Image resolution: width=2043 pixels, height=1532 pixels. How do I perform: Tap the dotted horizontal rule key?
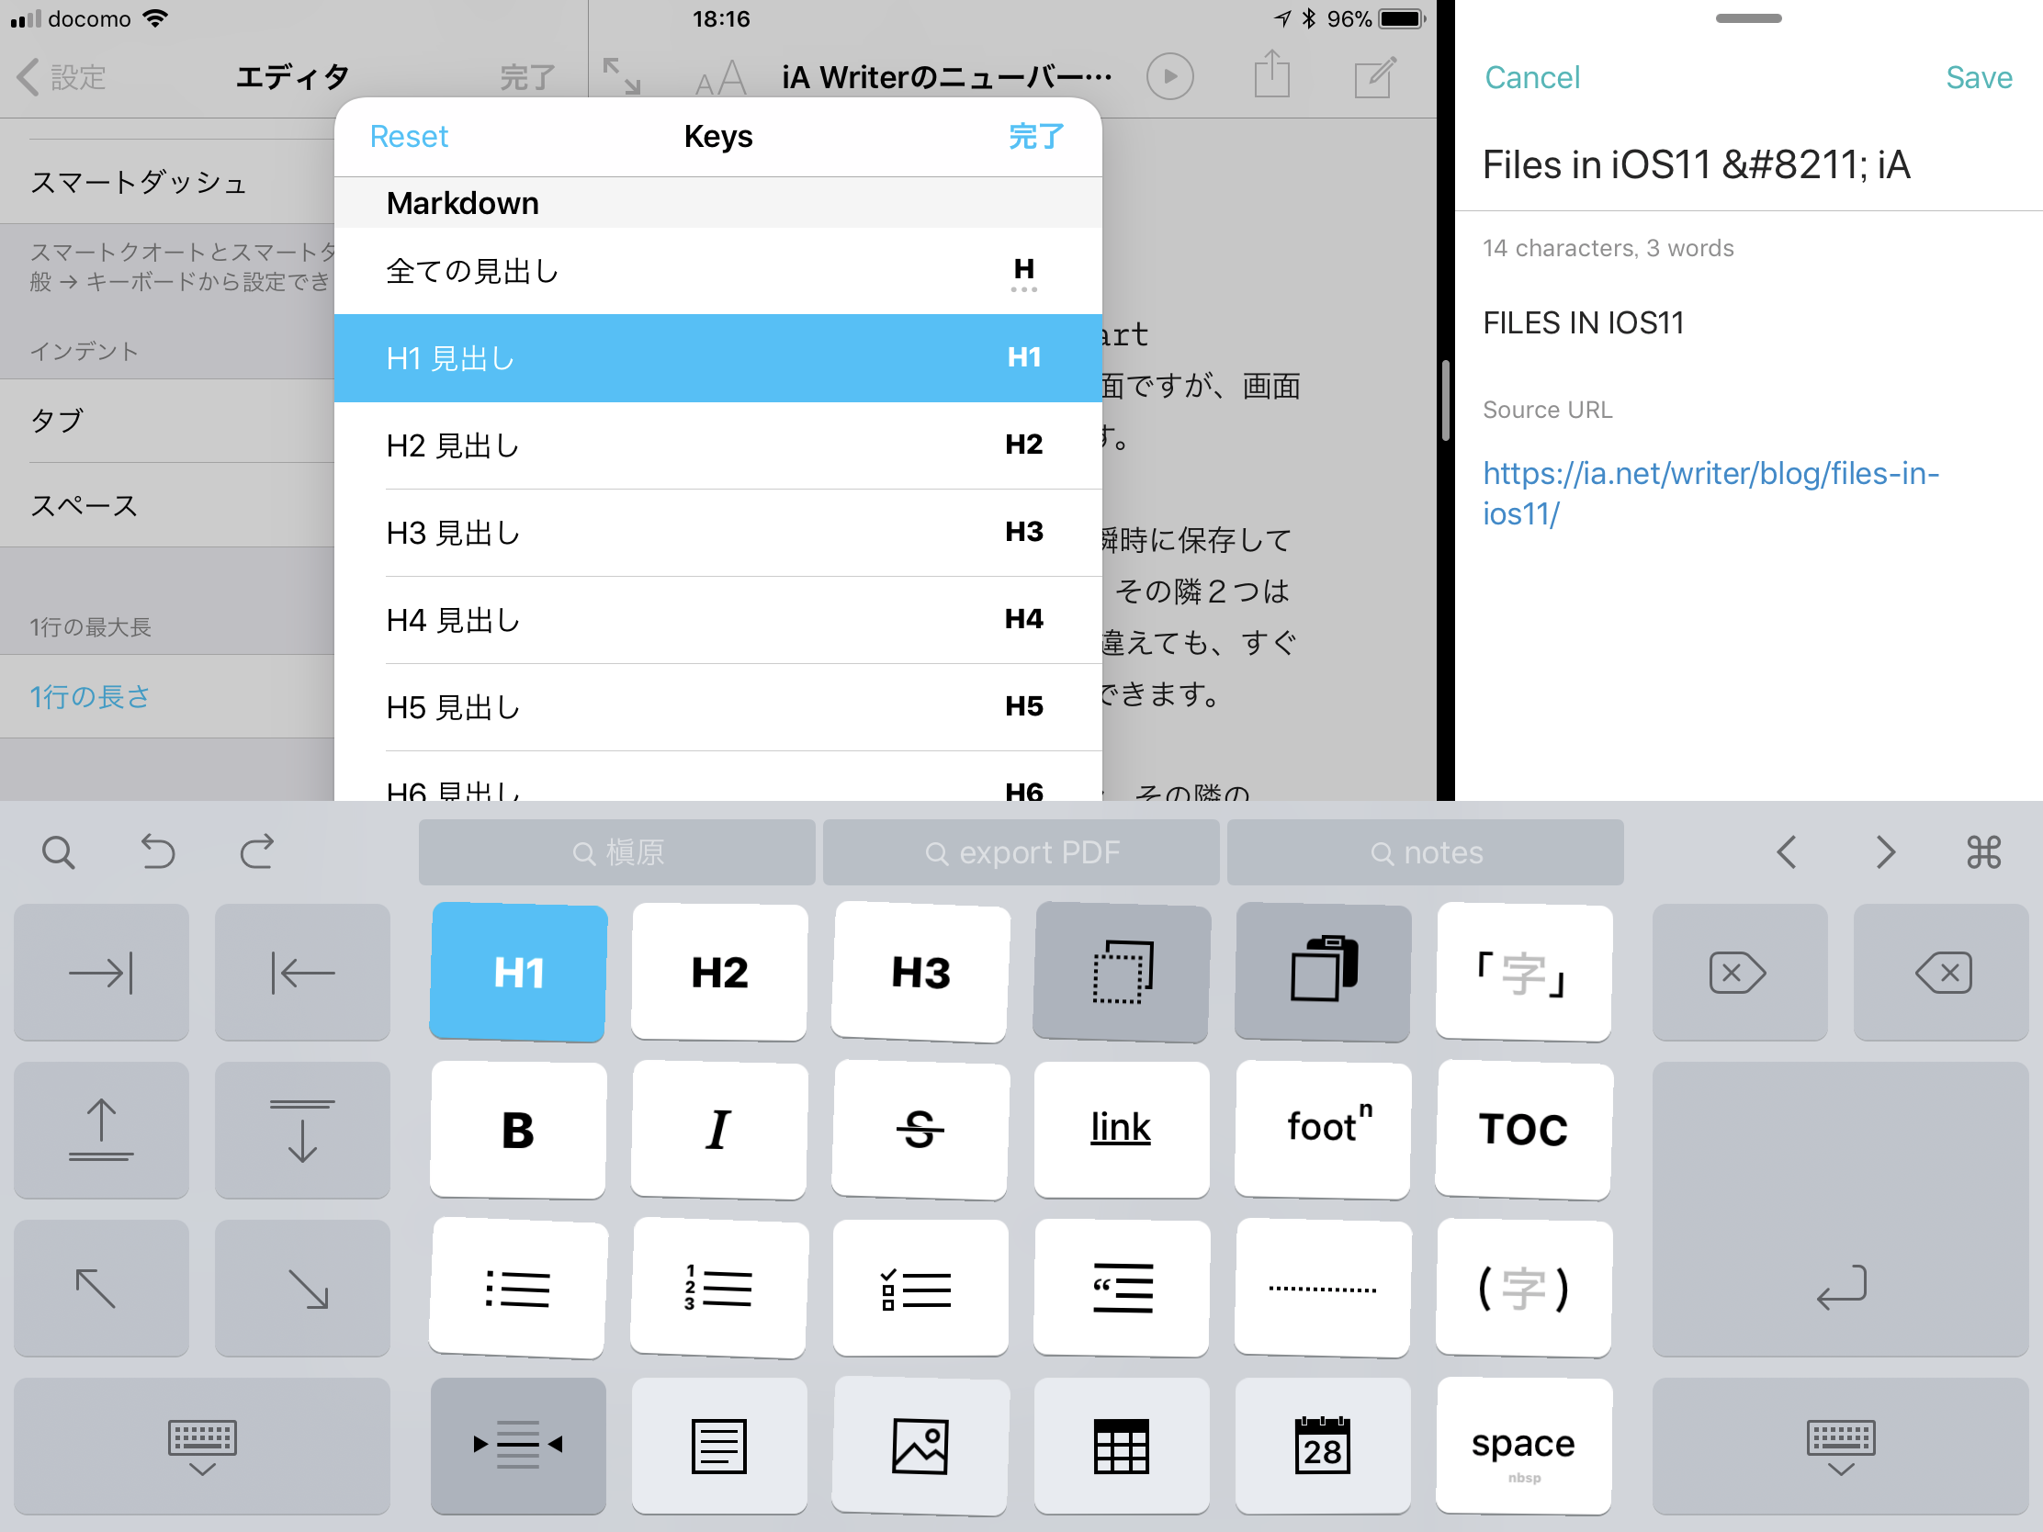[x=1323, y=1289]
